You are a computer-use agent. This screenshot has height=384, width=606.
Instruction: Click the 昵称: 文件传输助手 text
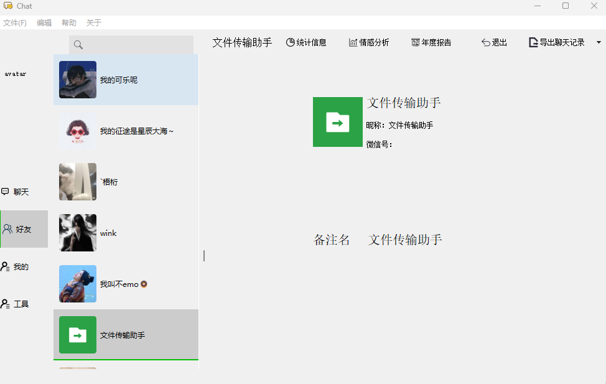pyautogui.click(x=399, y=125)
